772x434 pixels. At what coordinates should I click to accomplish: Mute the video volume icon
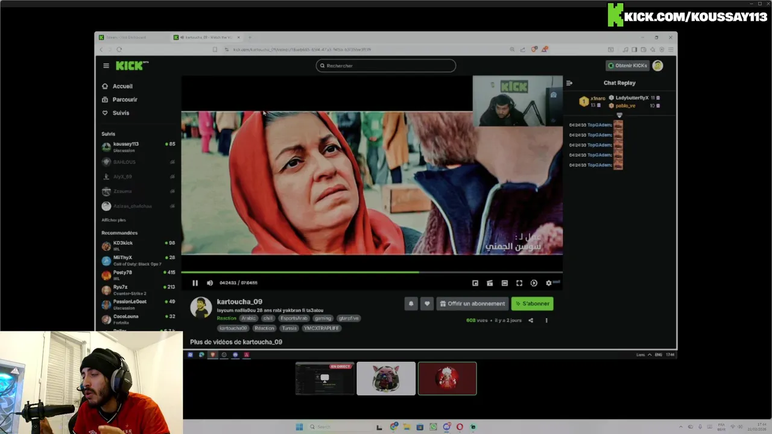[x=210, y=283]
